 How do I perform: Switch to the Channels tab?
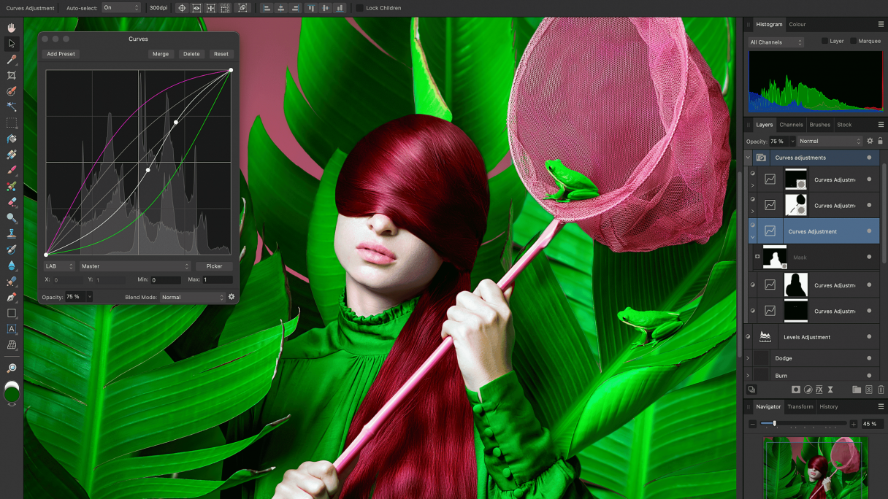791,125
